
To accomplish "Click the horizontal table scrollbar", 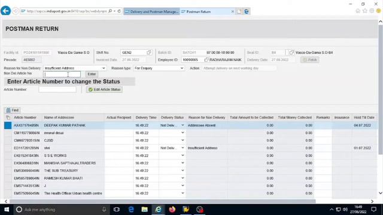I will (x=162, y=201).
